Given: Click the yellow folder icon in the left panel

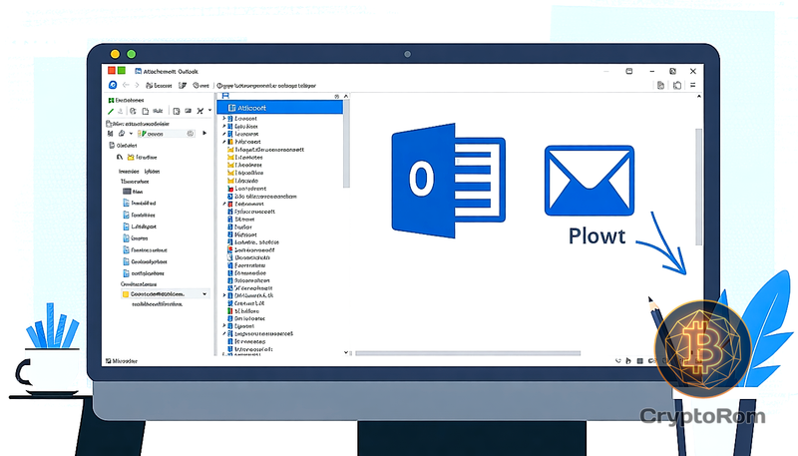Looking at the screenshot, I should [131, 158].
